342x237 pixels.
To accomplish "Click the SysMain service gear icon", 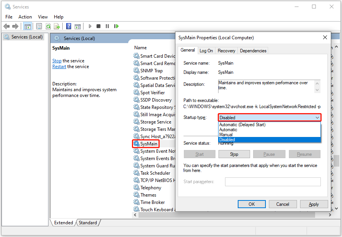I will click(x=137, y=144).
